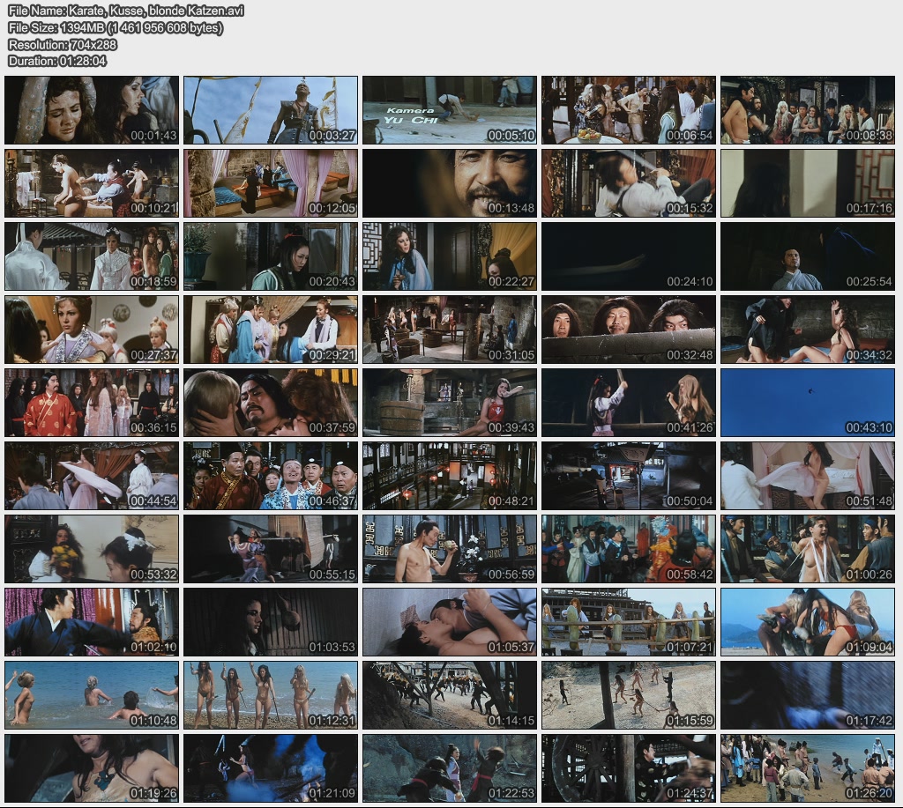Image resolution: width=903 pixels, height=808 pixels.
Task: Click the Resolution 704x288 line
Action: [x=63, y=44]
